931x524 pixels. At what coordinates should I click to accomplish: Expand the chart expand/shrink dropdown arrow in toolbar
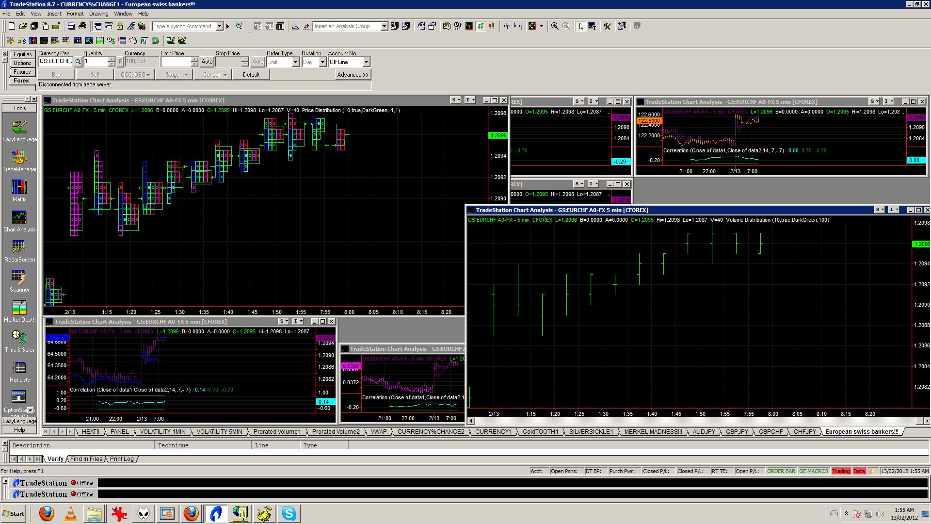coord(541,26)
